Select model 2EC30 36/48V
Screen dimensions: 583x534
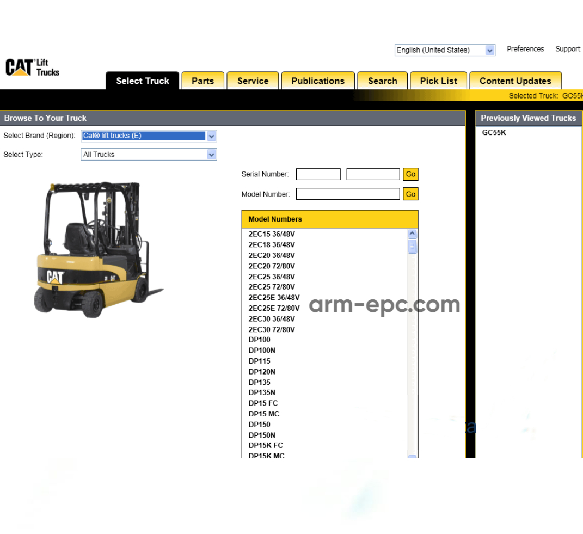click(x=272, y=319)
